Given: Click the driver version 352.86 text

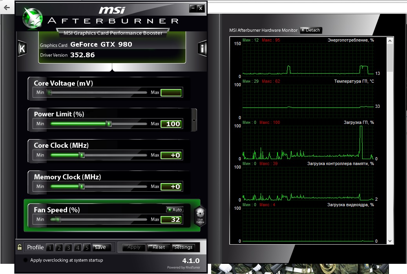Looking at the screenshot, I should click(82, 55).
